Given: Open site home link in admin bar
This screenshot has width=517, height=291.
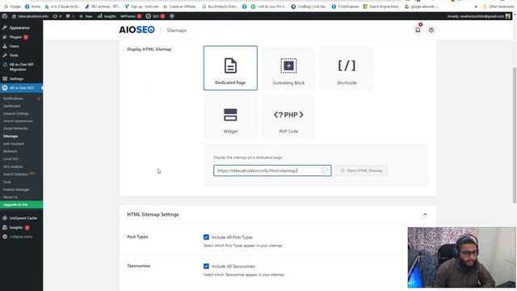Looking at the screenshot, I should click(x=31, y=16).
